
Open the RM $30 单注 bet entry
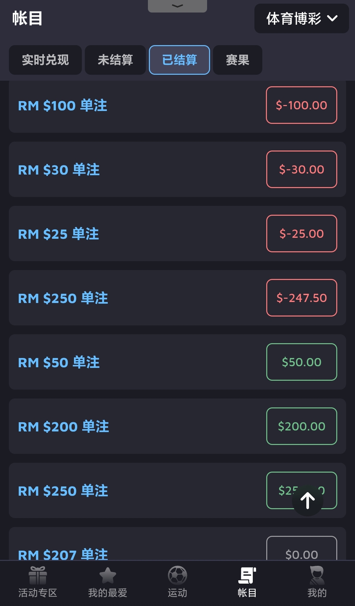click(59, 170)
